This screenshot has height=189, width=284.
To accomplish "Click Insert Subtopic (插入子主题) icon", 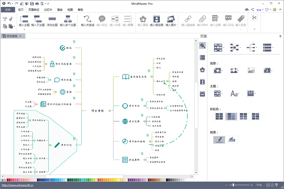I will (38, 19).
